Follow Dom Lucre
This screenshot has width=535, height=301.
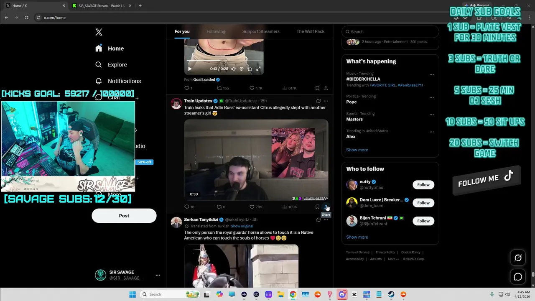click(x=423, y=203)
